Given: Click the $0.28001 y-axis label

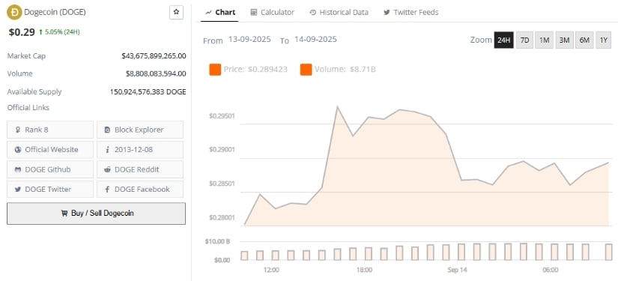Looking at the screenshot, I should (222, 217).
